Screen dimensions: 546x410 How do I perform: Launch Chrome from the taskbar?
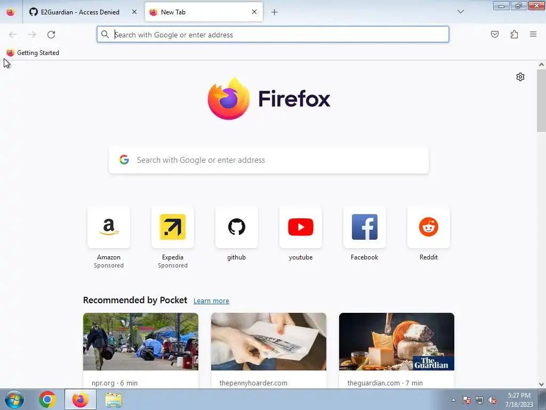click(x=47, y=399)
